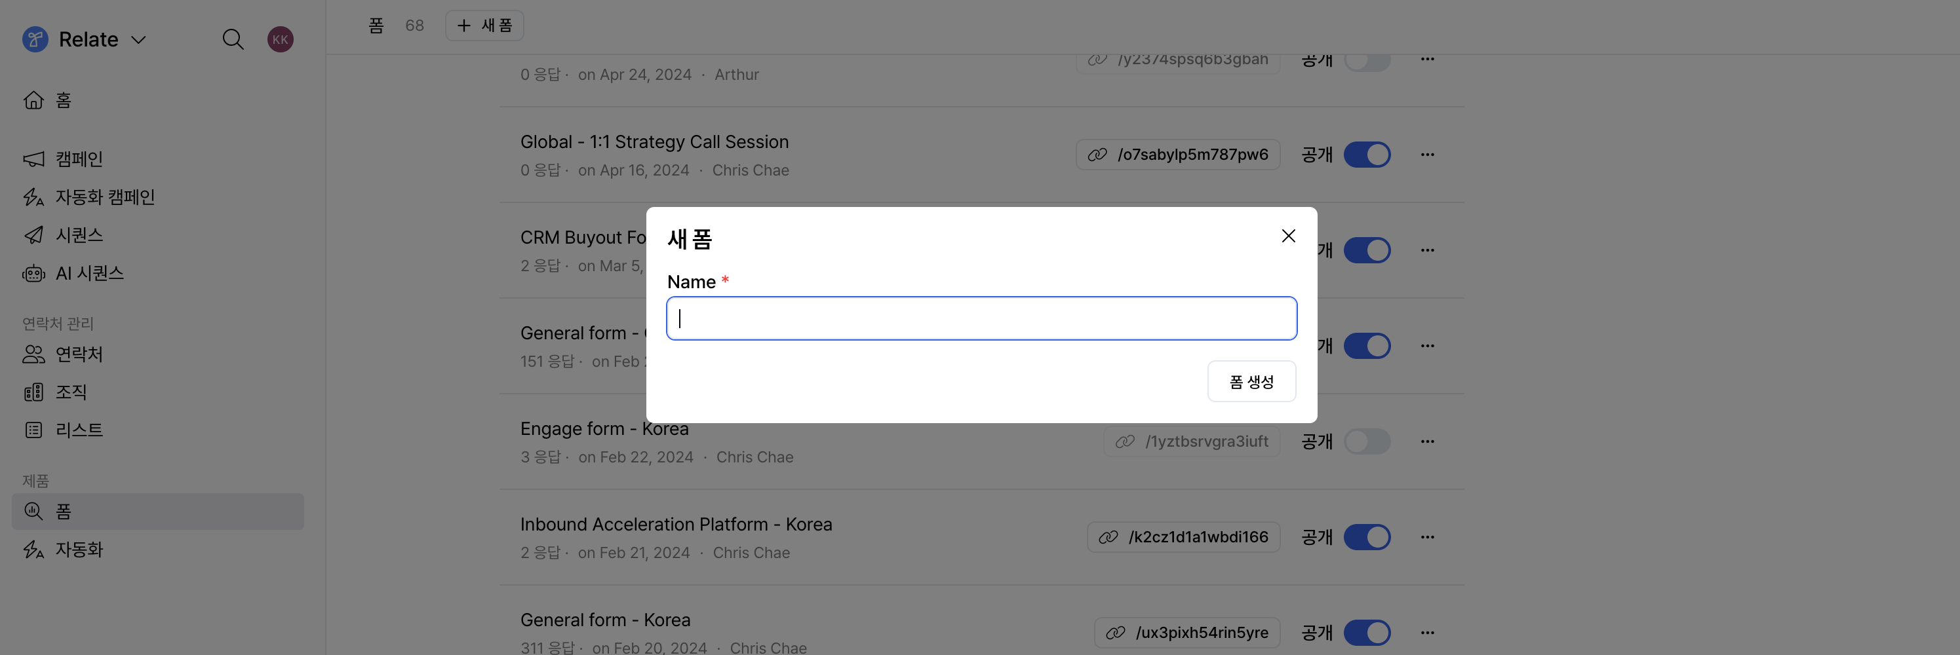The width and height of the screenshot is (1960, 655).
Task: Open 시퀀스 paper plane icon
Action: click(33, 234)
